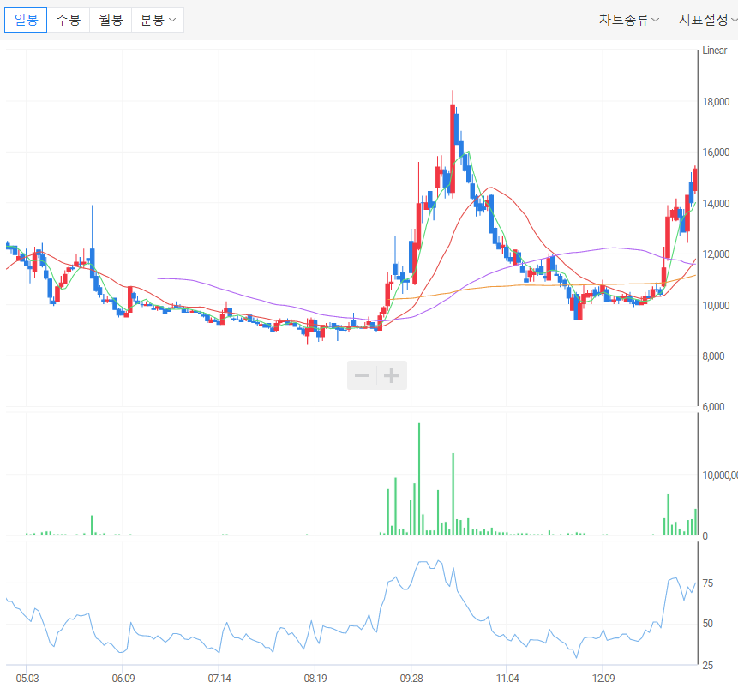Image resolution: width=738 pixels, height=688 pixels.
Task: Click the 10,000 price axis label
Action: 716,306
